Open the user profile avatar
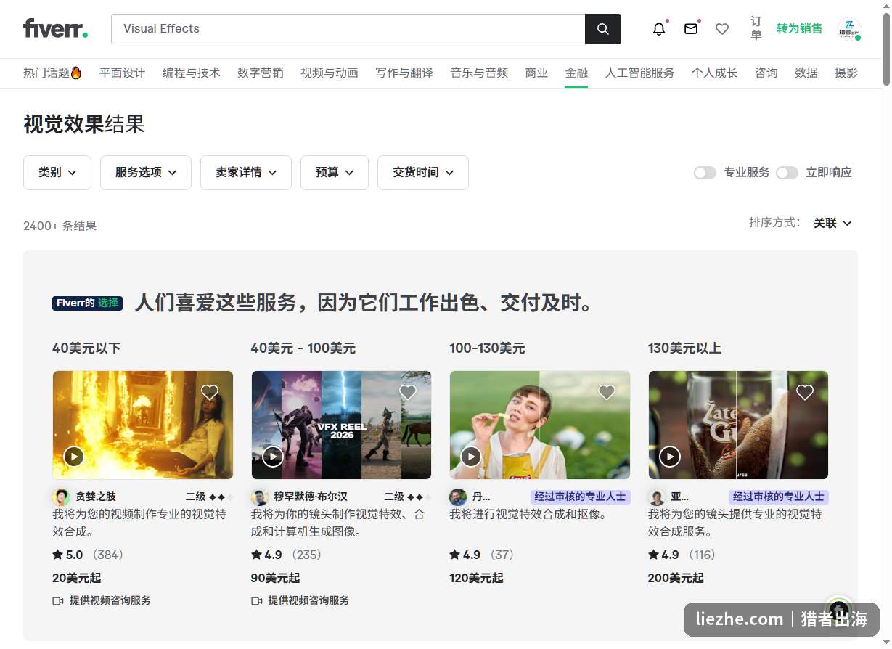892x649 pixels. 849,29
